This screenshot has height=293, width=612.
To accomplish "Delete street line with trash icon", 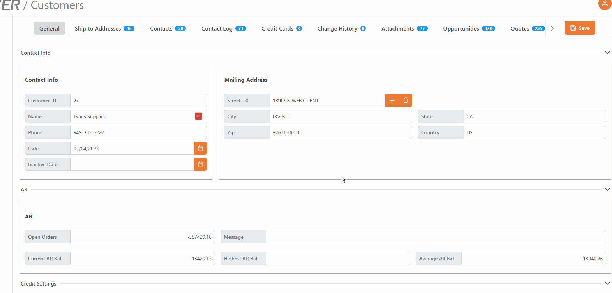I will (x=405, y=101).
